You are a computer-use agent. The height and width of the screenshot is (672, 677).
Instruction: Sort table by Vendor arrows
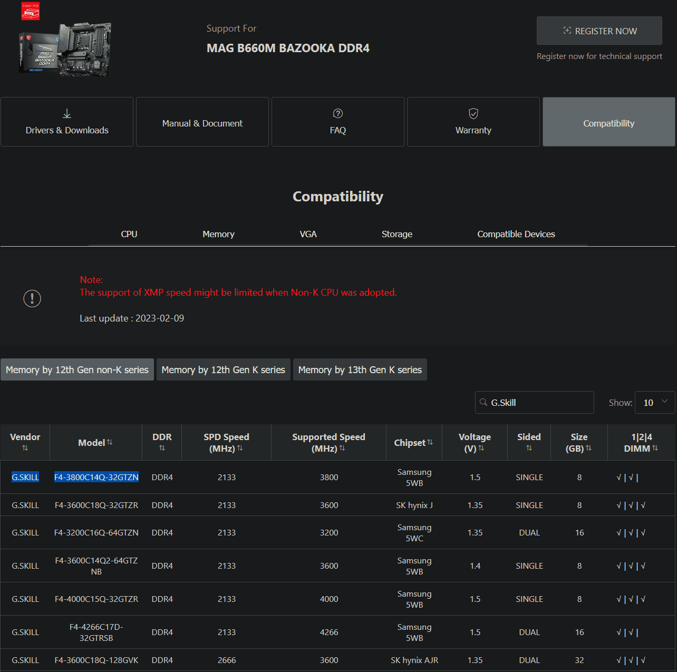click(x=25, y=448)
